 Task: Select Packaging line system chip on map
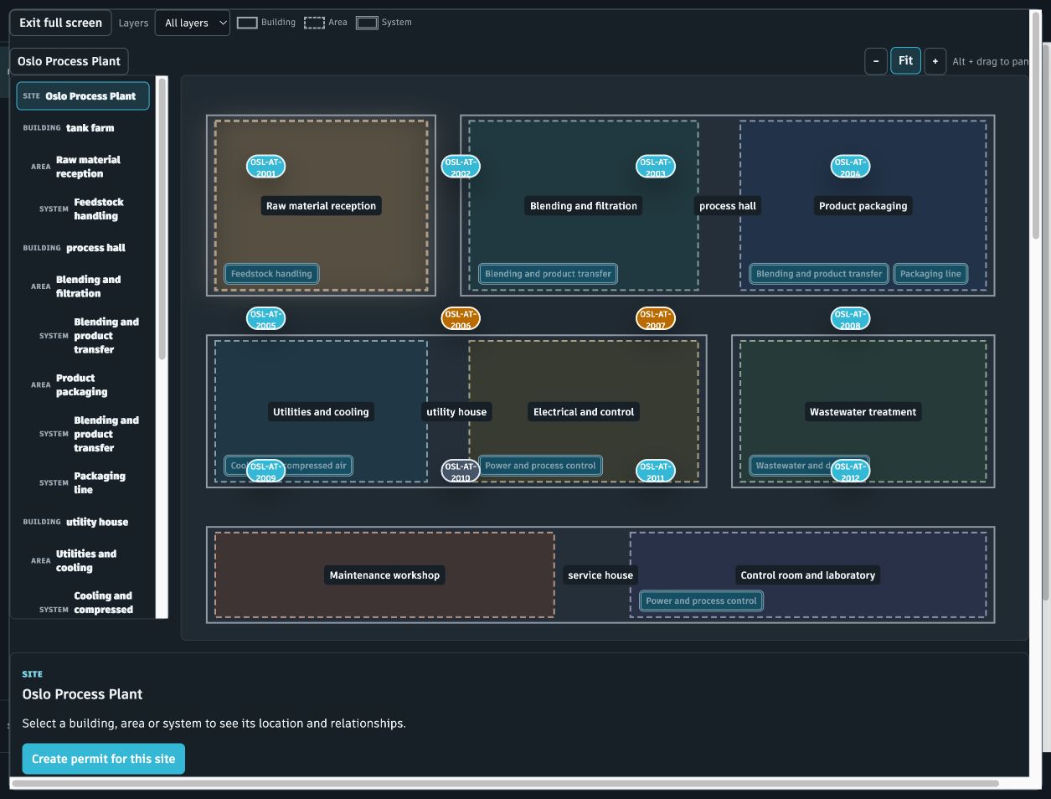coord(930,274)
